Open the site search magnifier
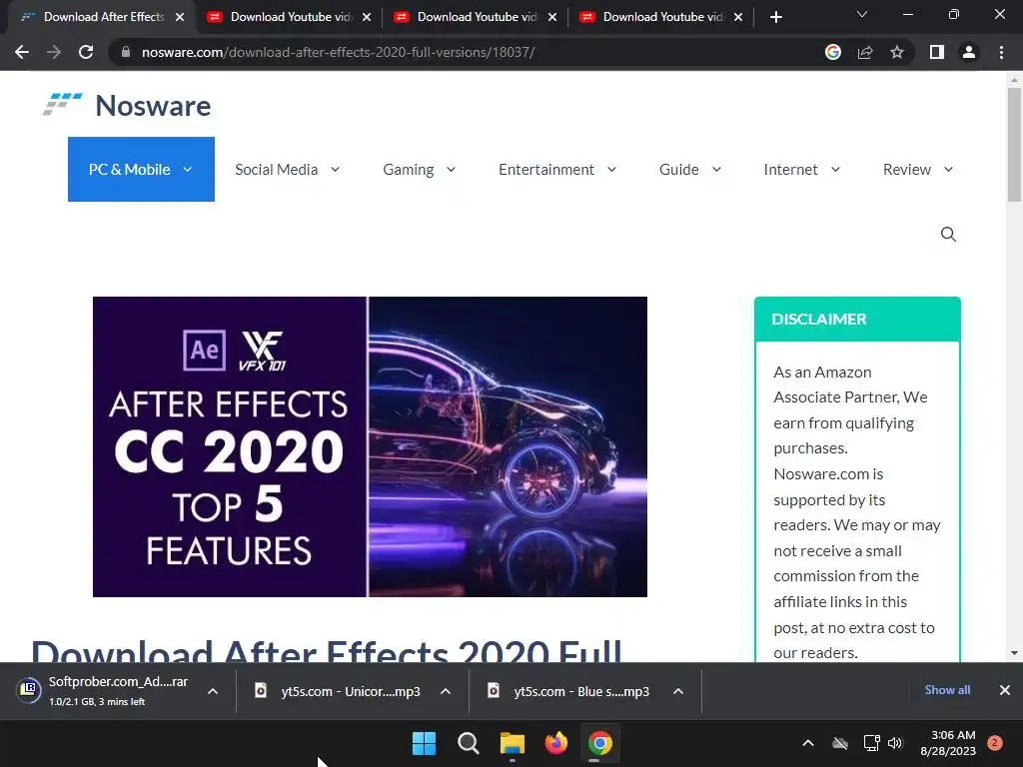The width and height of the screenshot is (1023, 767). tap(949, 234)
